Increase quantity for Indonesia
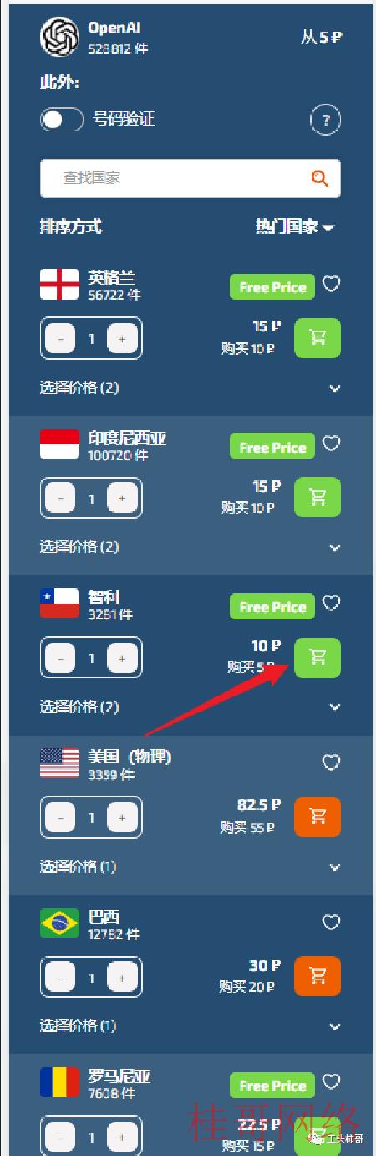 [122, 498]
